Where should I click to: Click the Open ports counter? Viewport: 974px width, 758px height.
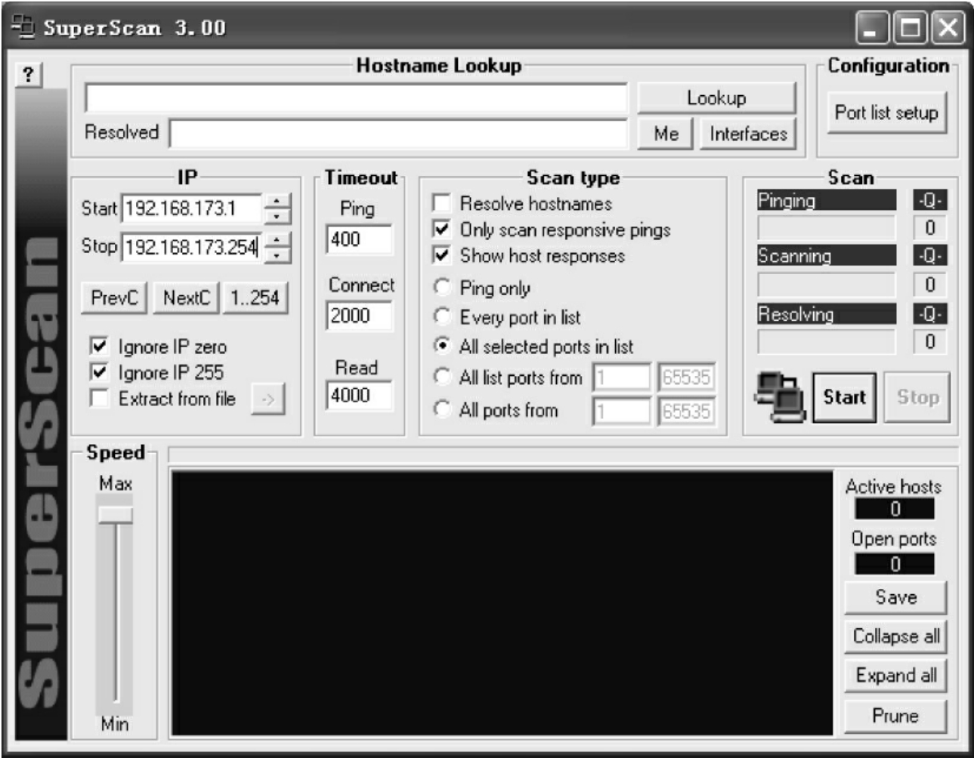[x=895, y=564]
